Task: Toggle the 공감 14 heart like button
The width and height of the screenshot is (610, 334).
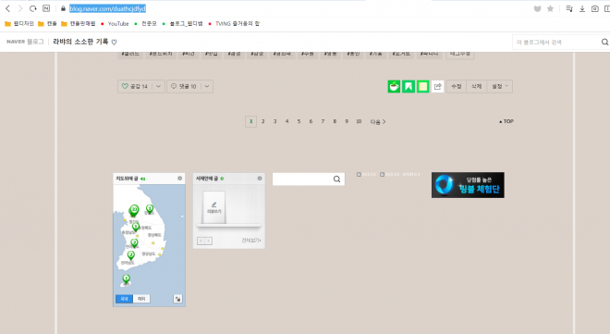Action: click(x=135, y=86)
